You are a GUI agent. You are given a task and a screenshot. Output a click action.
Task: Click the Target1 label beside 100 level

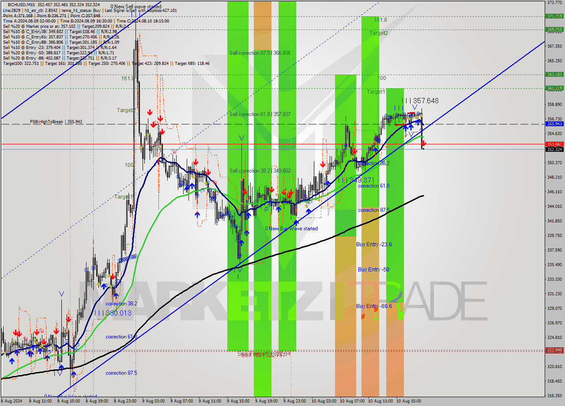[x=376, y=92]
